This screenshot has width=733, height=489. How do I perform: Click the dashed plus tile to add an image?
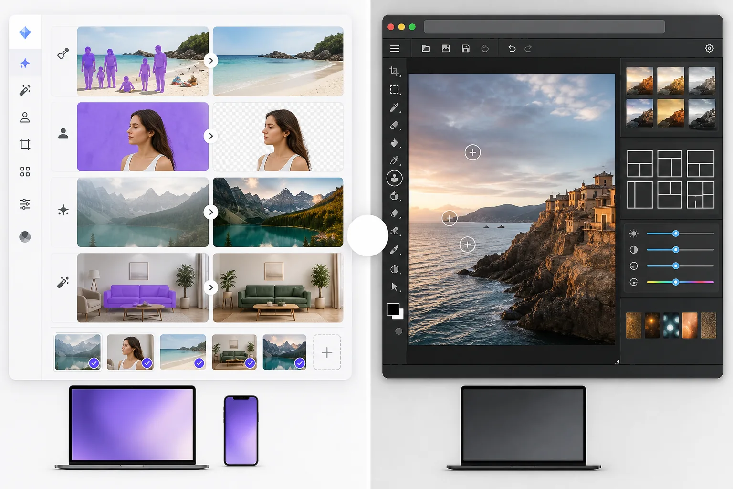point(327,352)
